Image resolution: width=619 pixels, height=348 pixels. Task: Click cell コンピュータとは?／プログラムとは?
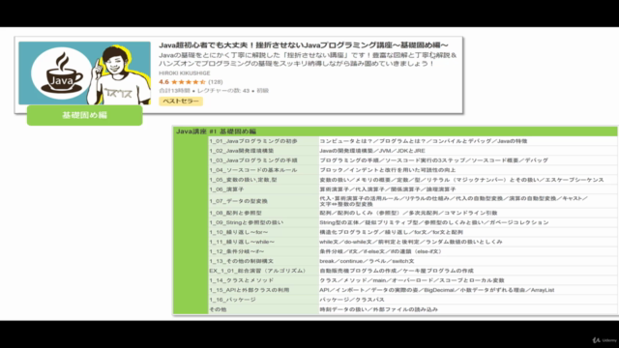click(x=468, y=141)
